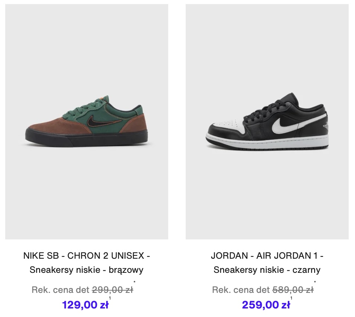Screen dimensions: 355x317
Task: Open the NIKE SB - CHRON 2 UNISEX title
Action: [87, 256]
